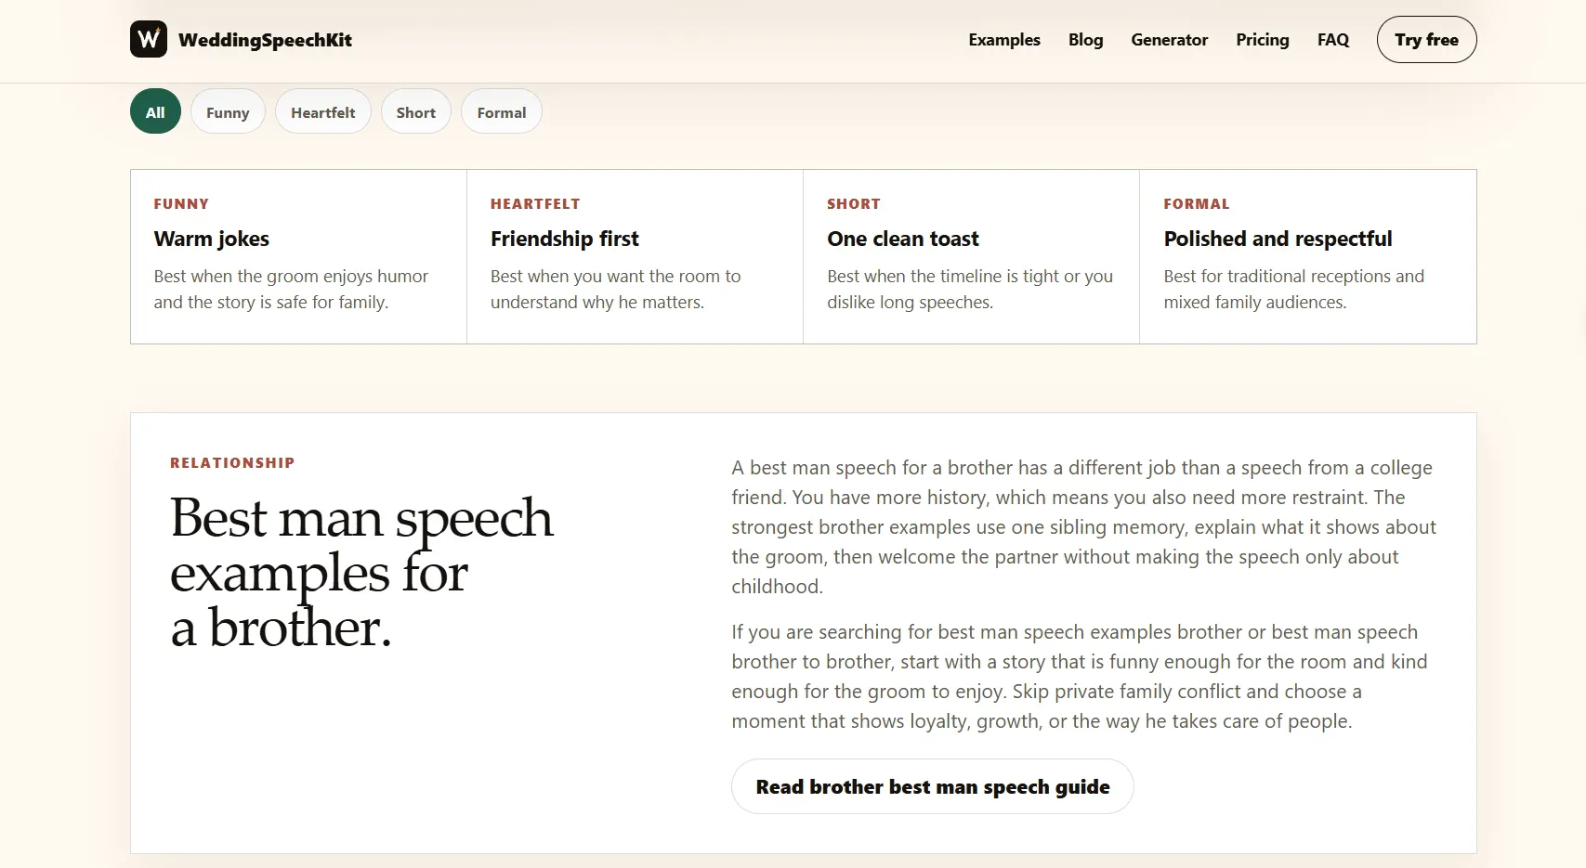Click paragraph starting 'If you are searching for'
The image size is (1586, 868).
coord(1080,676)
